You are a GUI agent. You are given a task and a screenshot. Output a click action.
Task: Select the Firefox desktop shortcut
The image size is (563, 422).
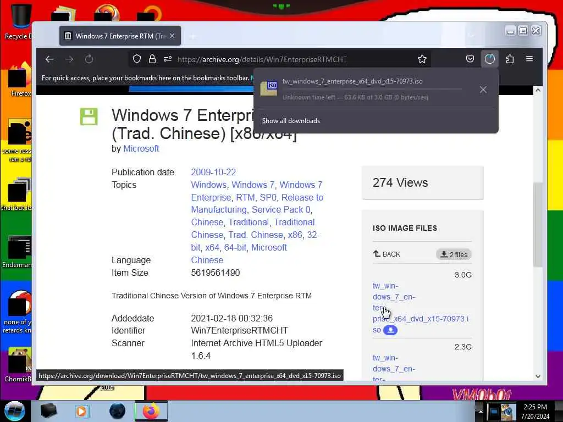20,80
